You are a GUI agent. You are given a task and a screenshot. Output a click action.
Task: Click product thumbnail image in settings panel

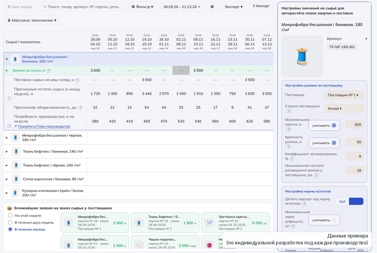pos(302,56)
